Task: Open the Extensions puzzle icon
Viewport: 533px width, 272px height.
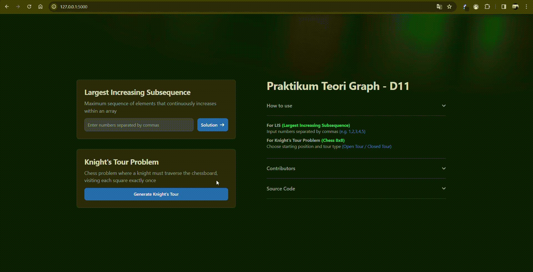Action: 487,7
